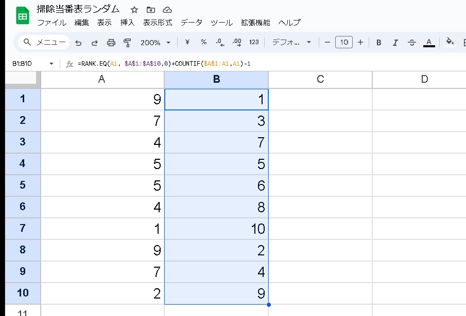Viewport: 466px width, 316px height.
Task: Click the format as percent button
Action: [203, 42]
